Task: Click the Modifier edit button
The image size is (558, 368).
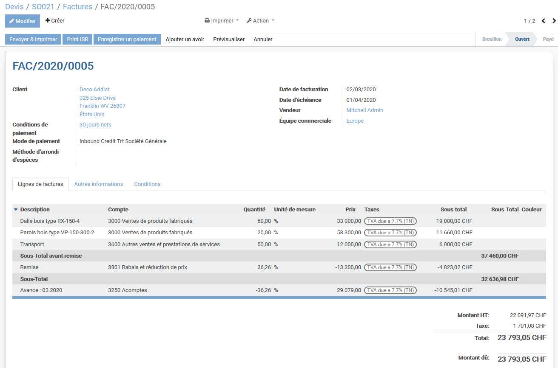Action: tap(23, 21)
